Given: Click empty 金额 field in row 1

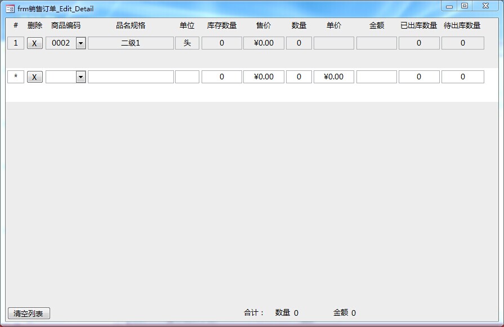Looking at the screenshot, I should pos(376,43).
